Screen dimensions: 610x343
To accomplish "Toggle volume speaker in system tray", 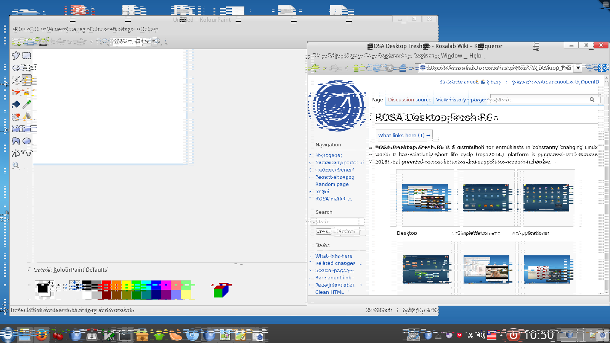I will [x=481, y=335].
